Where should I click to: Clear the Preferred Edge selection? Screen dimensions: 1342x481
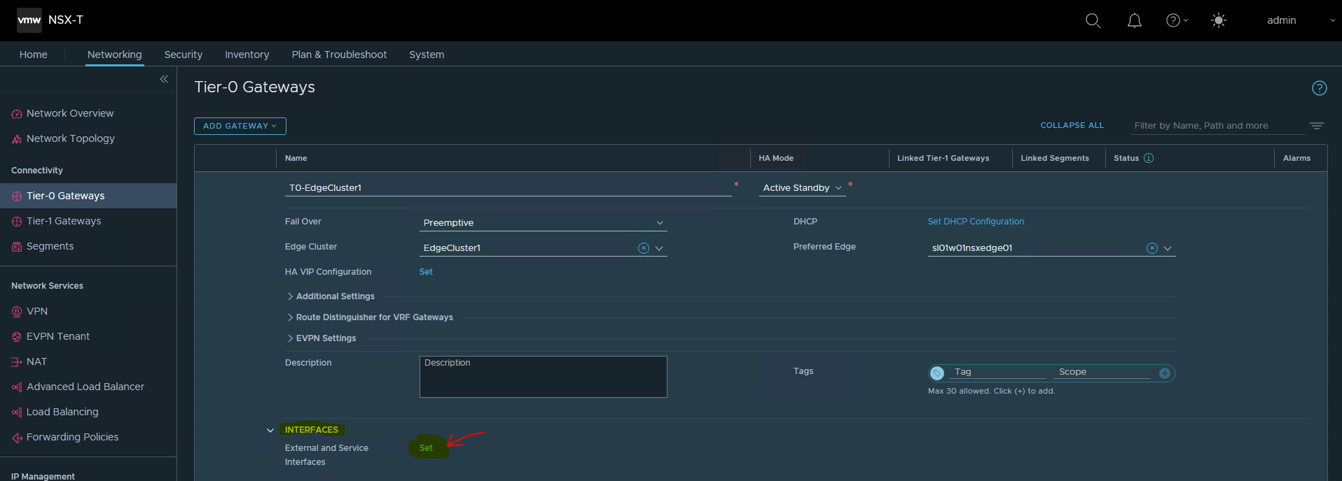click(x=1152, y=248)
